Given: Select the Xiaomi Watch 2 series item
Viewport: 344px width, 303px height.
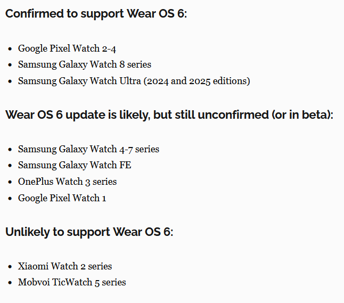Looking at the screenshot, I should coord(65,266).
